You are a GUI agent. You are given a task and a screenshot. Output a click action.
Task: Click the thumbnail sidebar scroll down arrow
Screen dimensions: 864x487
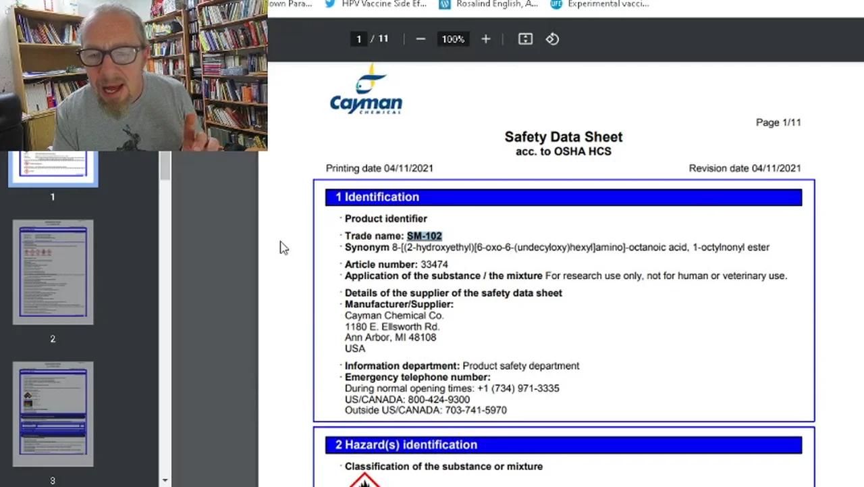click(165, 480)
